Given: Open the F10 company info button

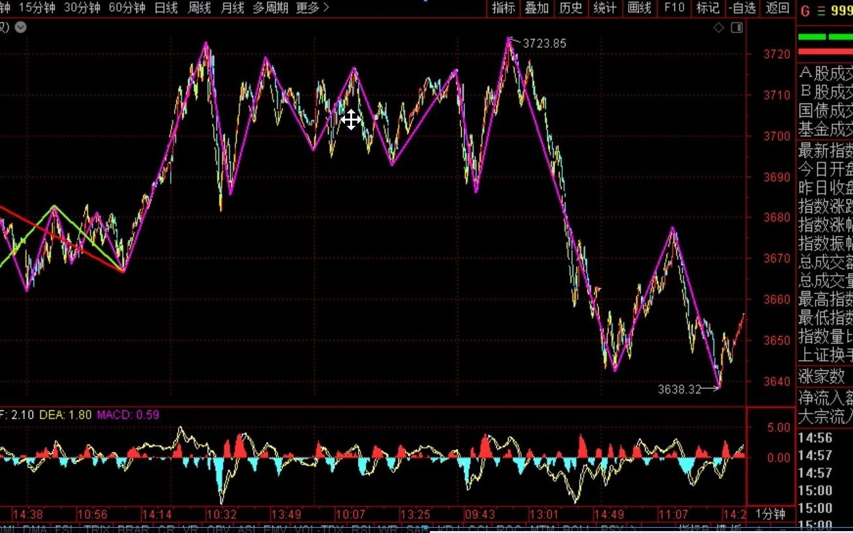Looking at the screenshot, I should coord(674,8).
